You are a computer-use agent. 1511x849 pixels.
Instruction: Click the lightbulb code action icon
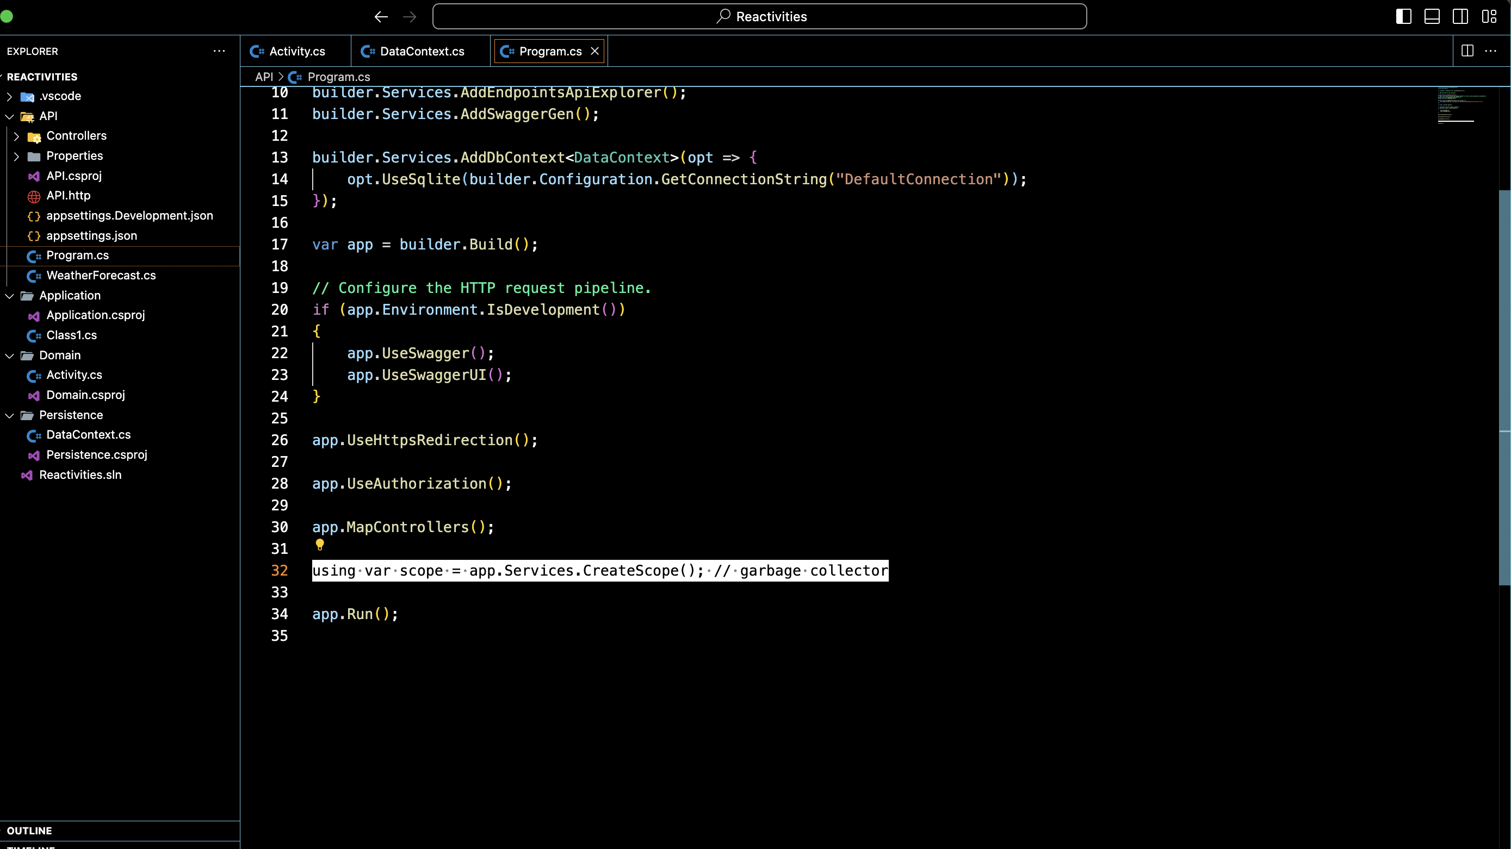(320, 545)
